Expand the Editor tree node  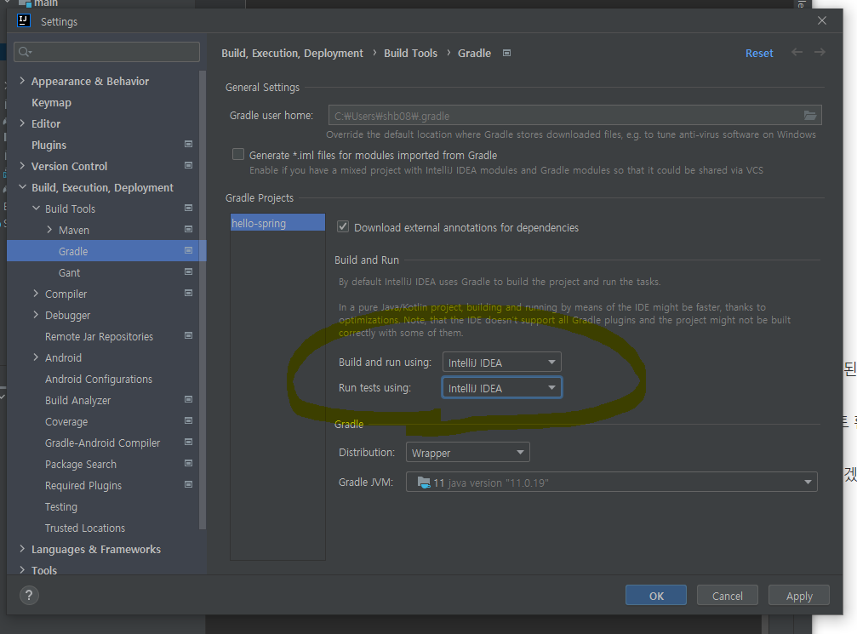click(22, 123)
